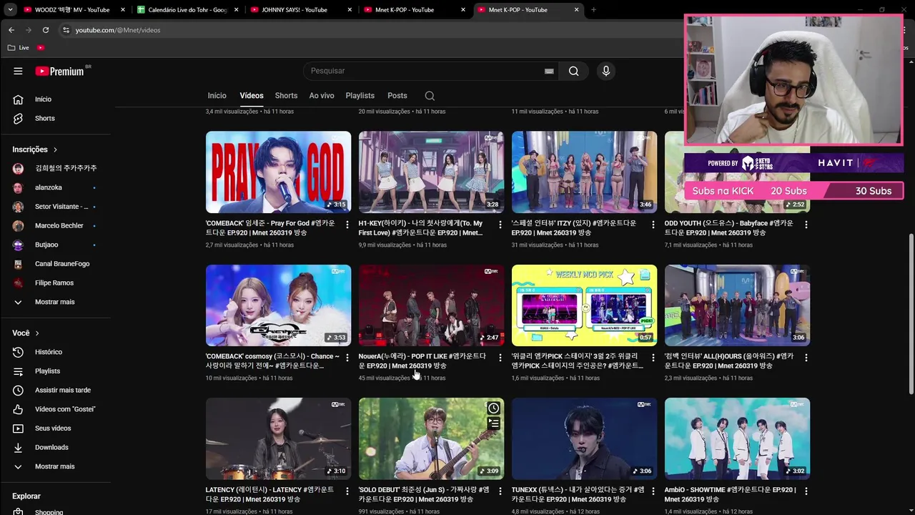915x515 pixels.
Task: Click the search magnifier button
Action: point(573,71)
